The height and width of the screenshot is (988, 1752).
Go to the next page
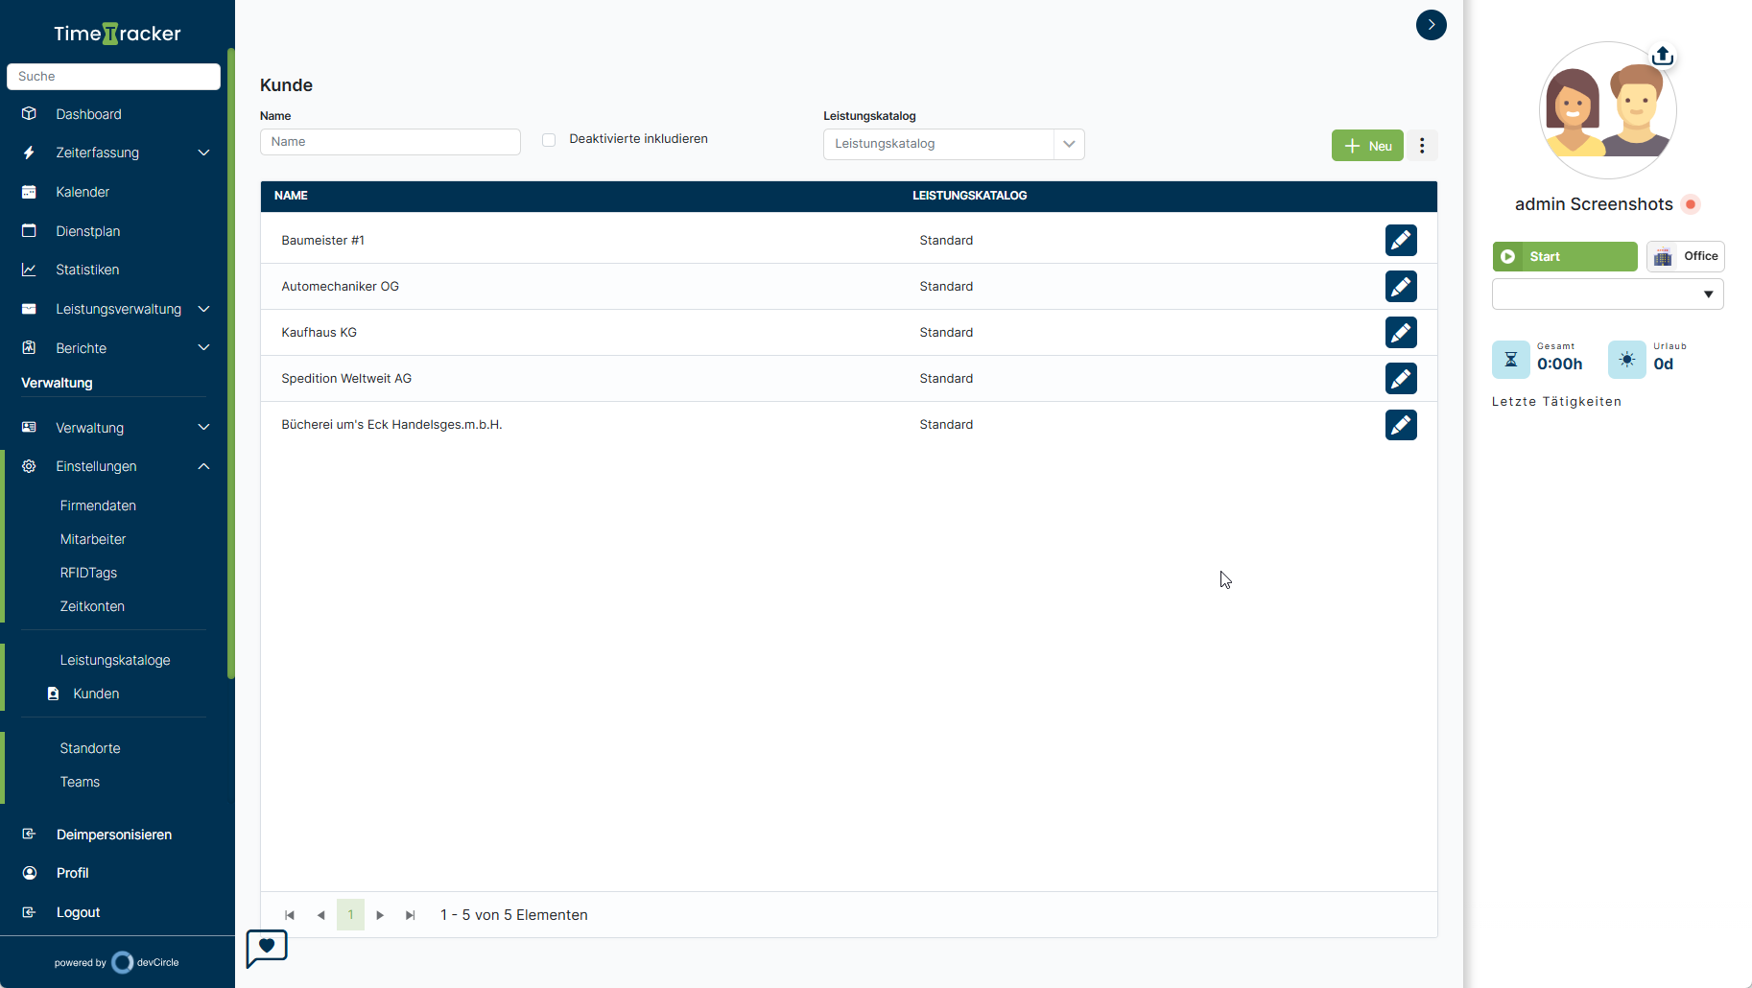[380, 915]
